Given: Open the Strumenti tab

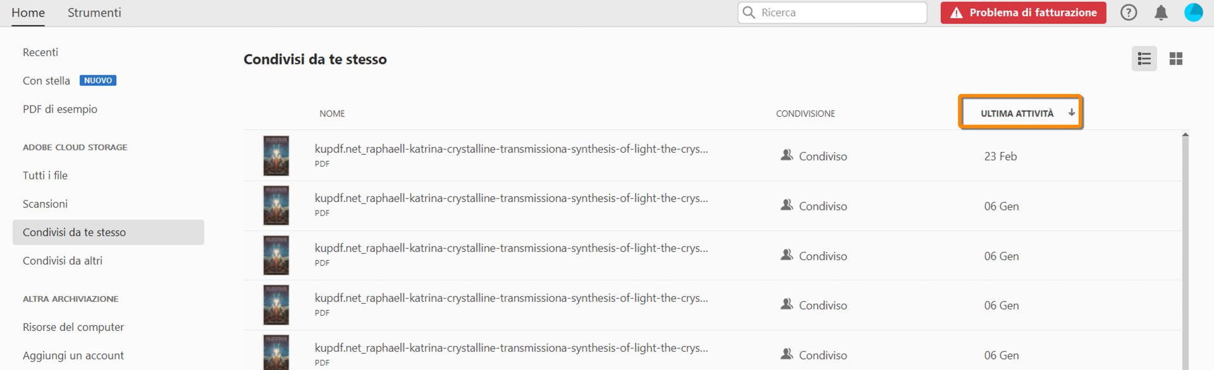Looking at the screenshot, I should pos(94,13).
